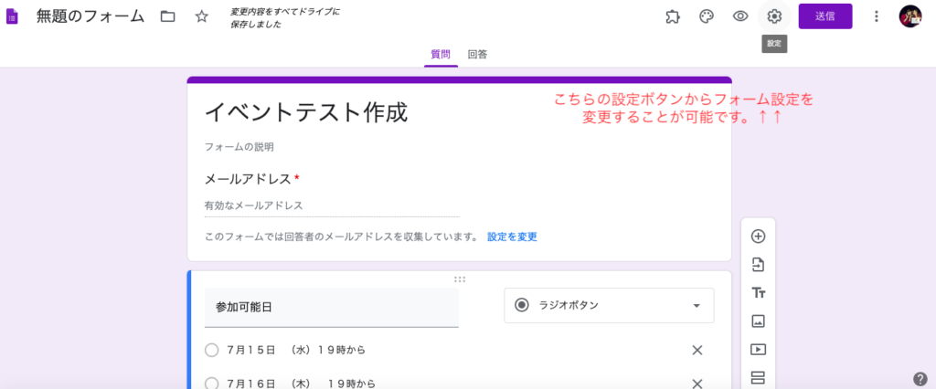936x389 pixels.
Task: Add title and description icon
Action: point(758,293)
